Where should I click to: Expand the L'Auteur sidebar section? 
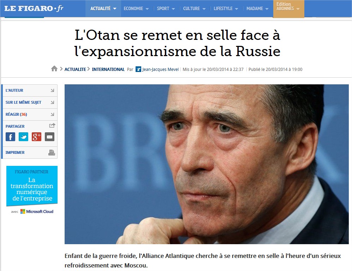(x=30, y=90)
